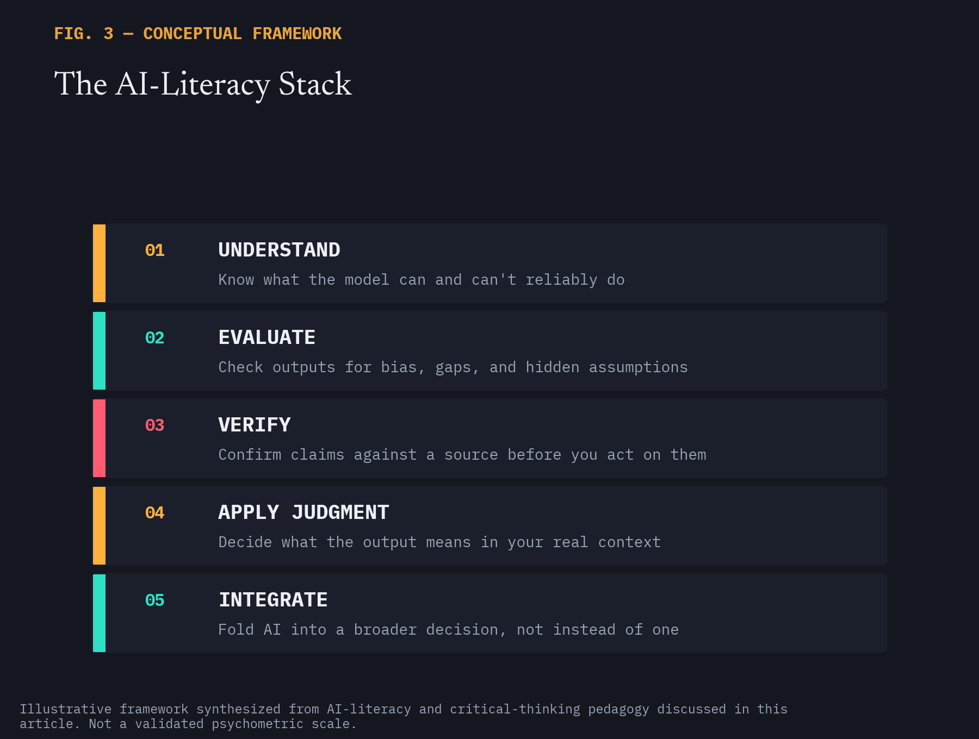The width and height of the screenshot is (979, 739).
Task: Click the red bar beside VERIFY
Action: pyautogui.click(x=99, y=438)
